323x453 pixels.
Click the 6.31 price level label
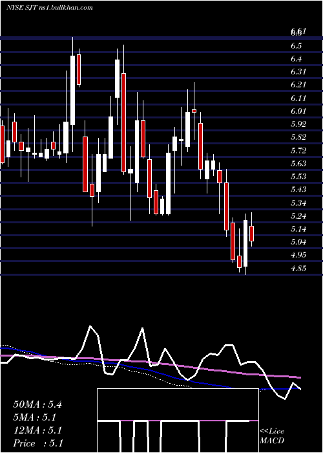point(298,72)
